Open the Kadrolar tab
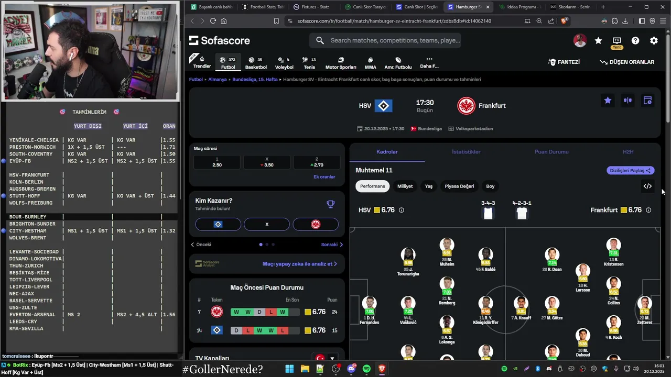The height and width of the screenshot is (377, 671). tap(387, 152)
